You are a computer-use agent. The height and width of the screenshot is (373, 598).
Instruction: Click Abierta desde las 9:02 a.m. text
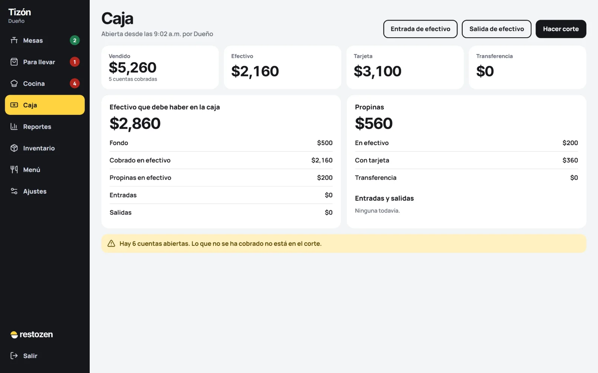click(x=157, y=34)
